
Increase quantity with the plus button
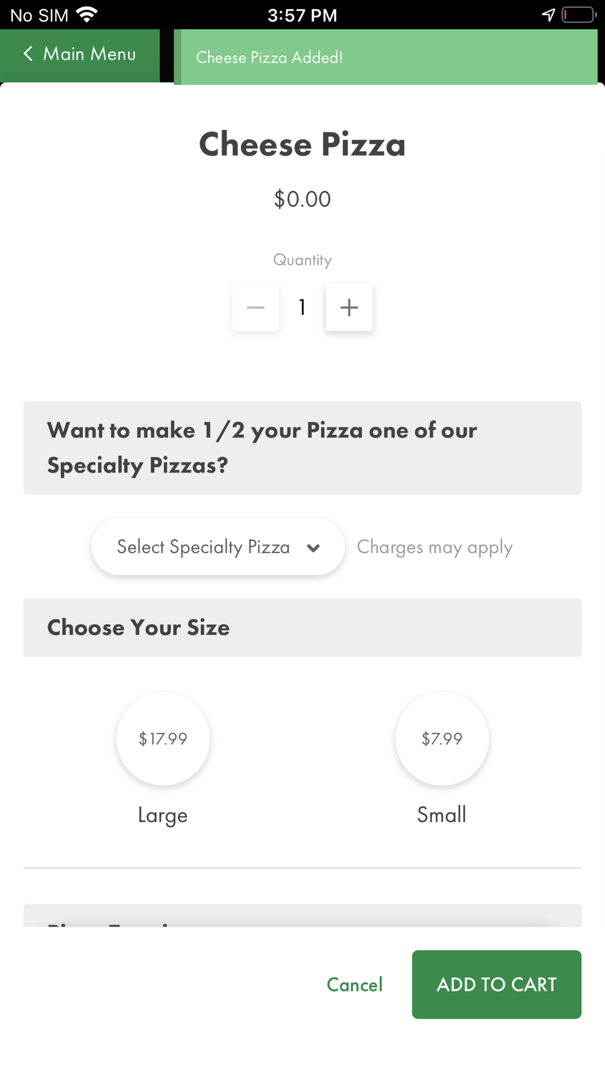click(x=349, y=307)
